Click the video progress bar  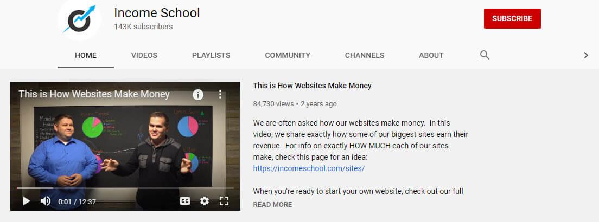point(125,188)
